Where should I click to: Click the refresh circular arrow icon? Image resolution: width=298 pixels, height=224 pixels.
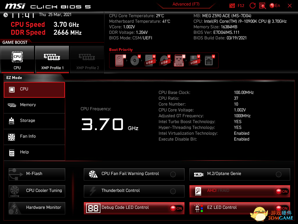point(253,6)
